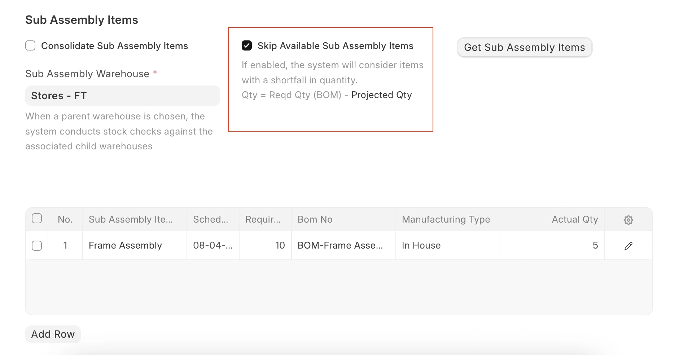
Task: Select row 1 checkbox in the table
Action: pos(37,246)
